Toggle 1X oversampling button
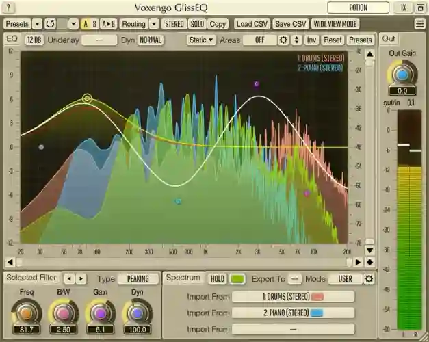The height and width of the screenshot is (342, 429). [x=403, y=8]
